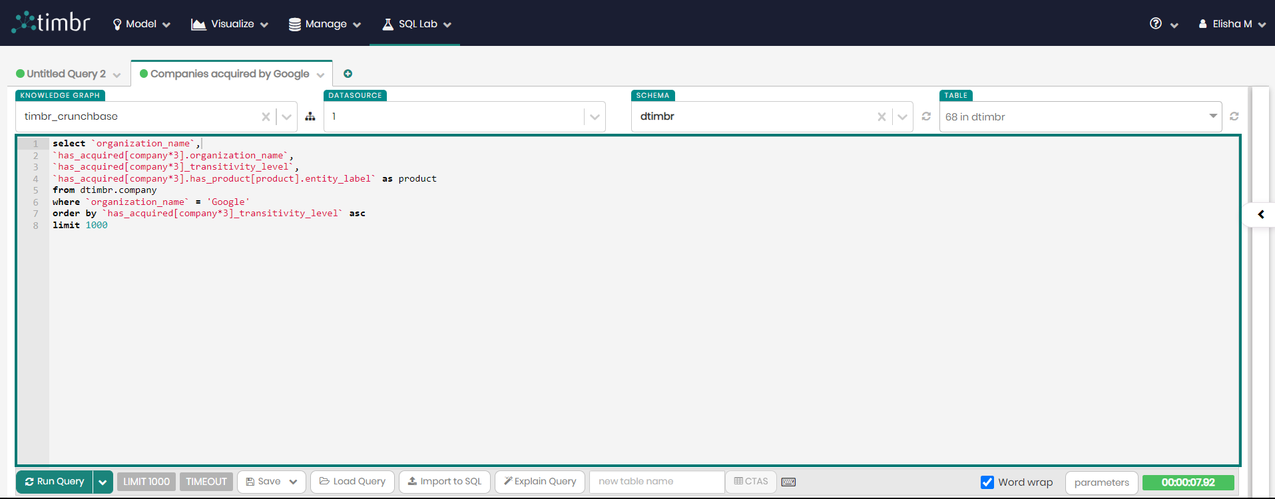Open the ontology hierarchy icon
This screenshot has width=1275, height=499.
point(310,116)
